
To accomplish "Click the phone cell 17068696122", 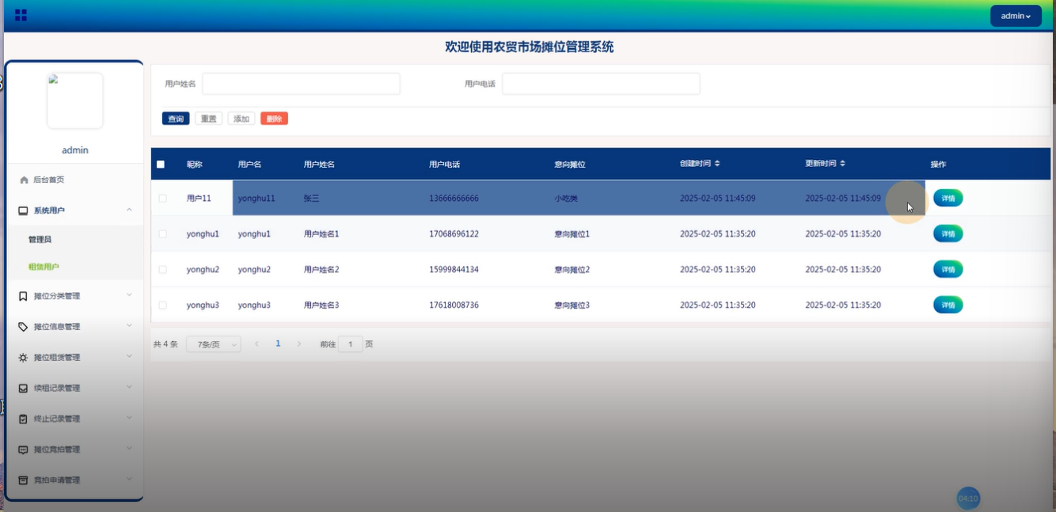I will [x=454, y=234].
